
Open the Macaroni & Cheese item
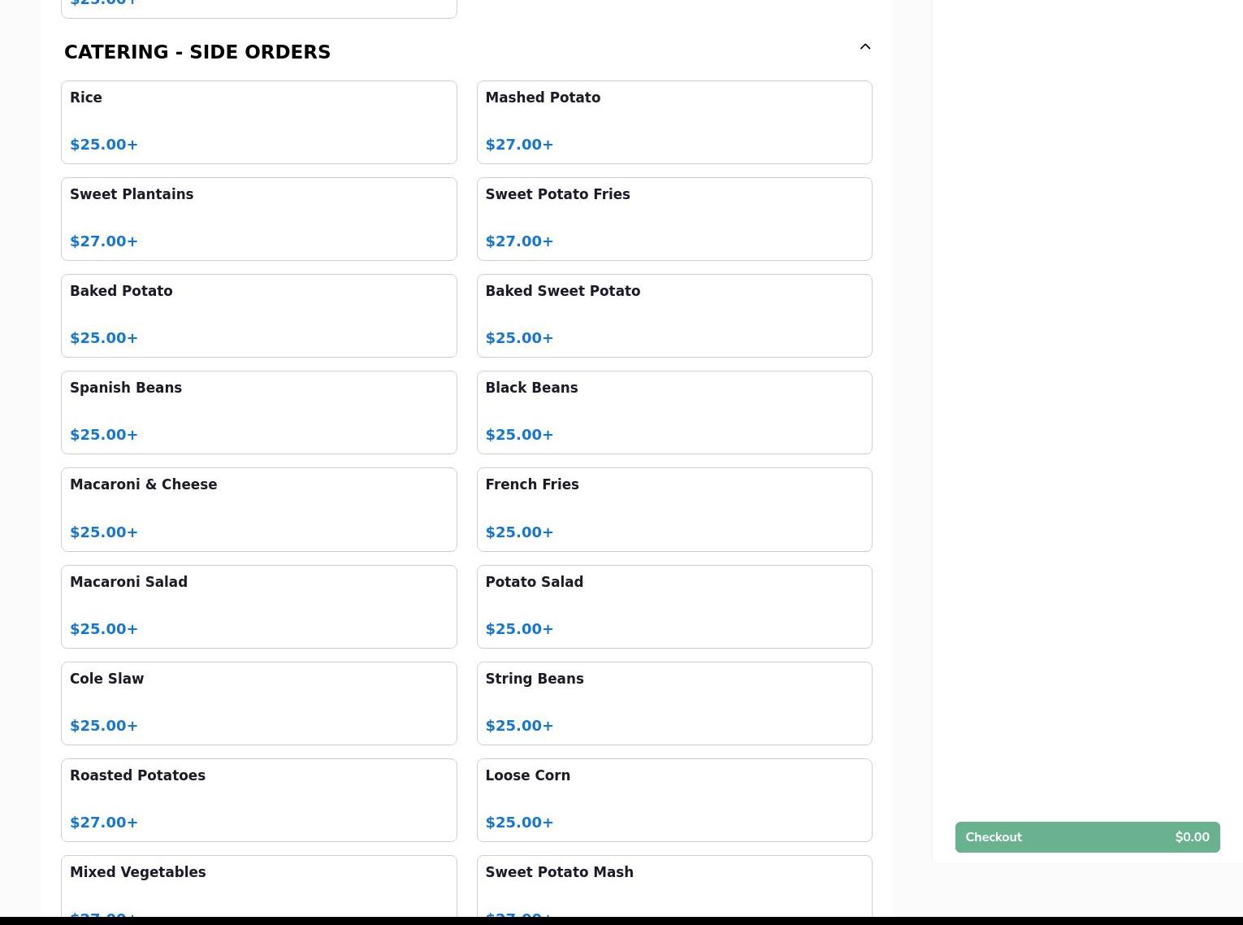tap(259, 510)
